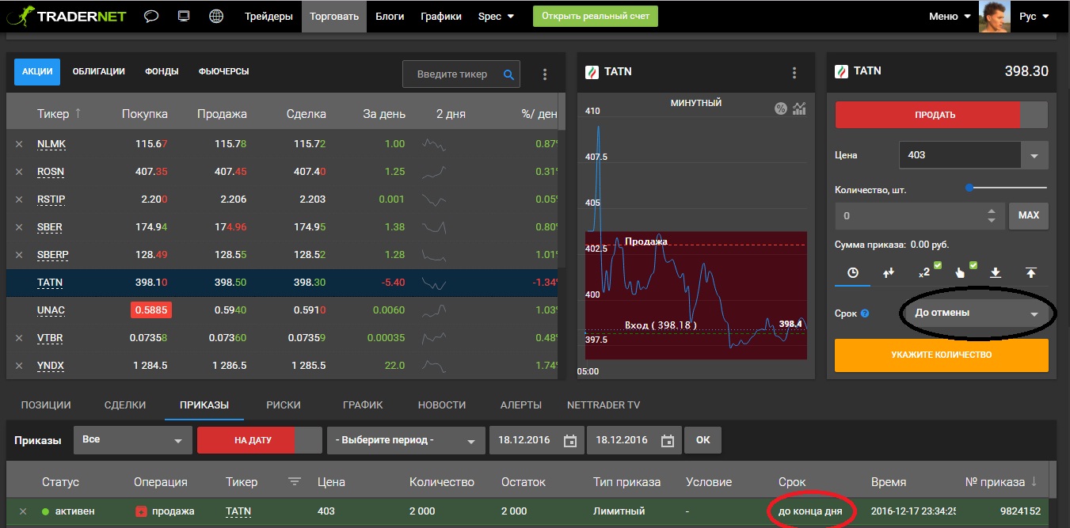Viewport: 1070px width, 528px height.
Task: Click the TRADERNET logo
Action: [66, 16]
